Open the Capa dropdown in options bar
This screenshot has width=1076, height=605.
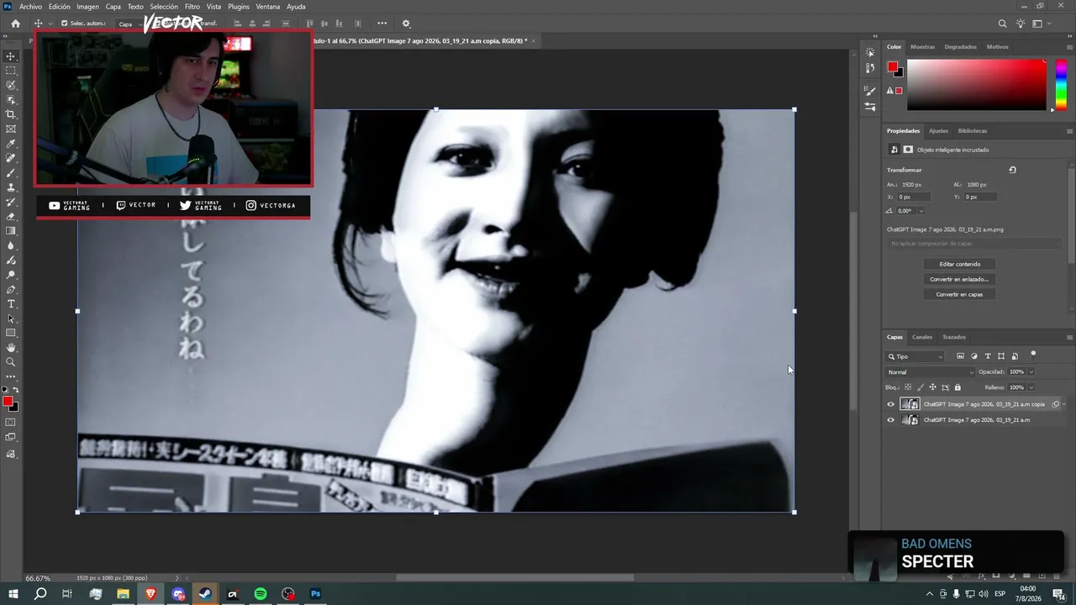point(128,24)
